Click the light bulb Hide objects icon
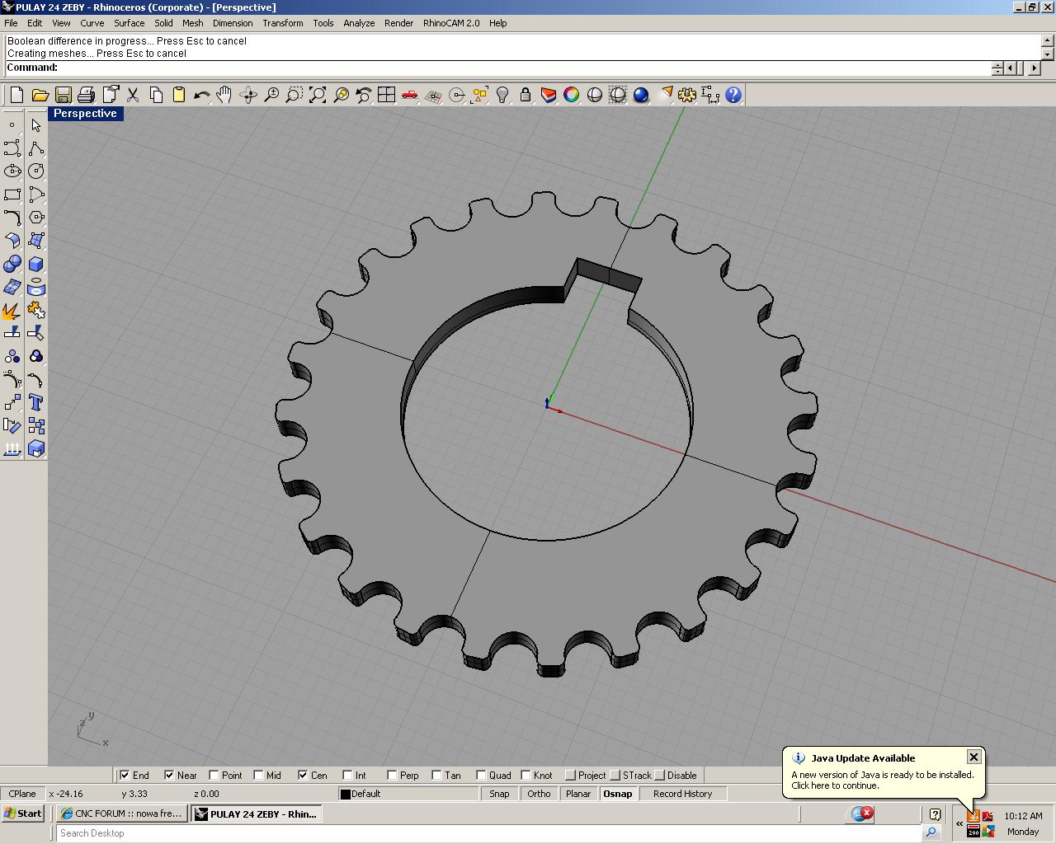 coord(502,95)
